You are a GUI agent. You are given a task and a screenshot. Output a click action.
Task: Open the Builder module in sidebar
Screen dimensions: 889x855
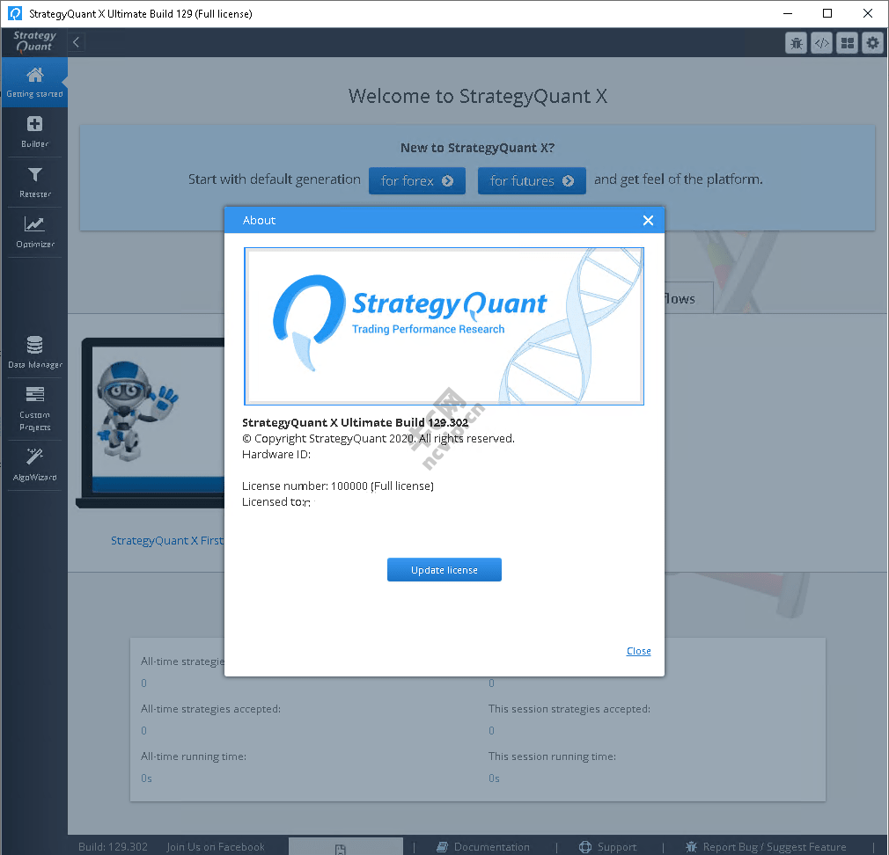(34, 132)
